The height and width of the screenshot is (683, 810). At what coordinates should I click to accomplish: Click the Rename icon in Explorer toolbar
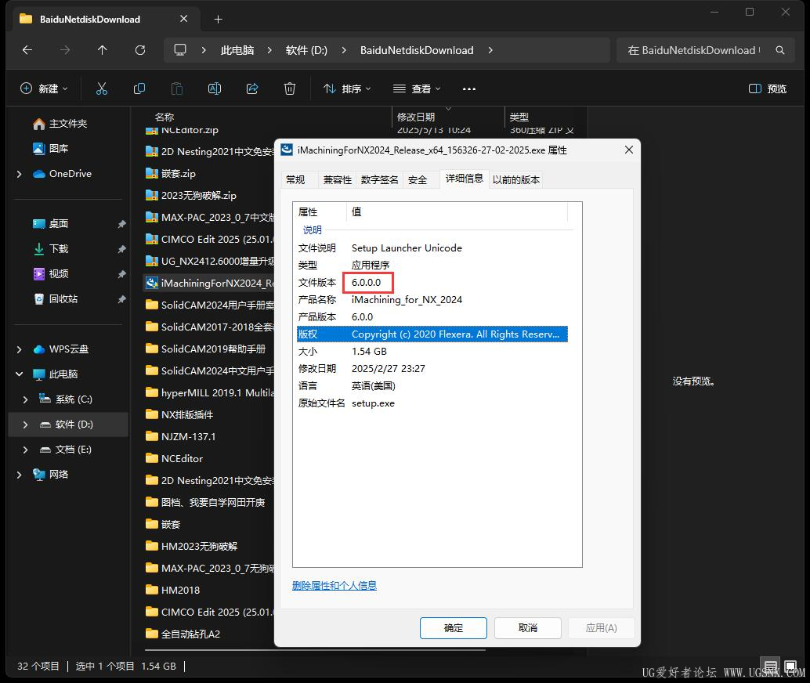click(x=215, y=89)
